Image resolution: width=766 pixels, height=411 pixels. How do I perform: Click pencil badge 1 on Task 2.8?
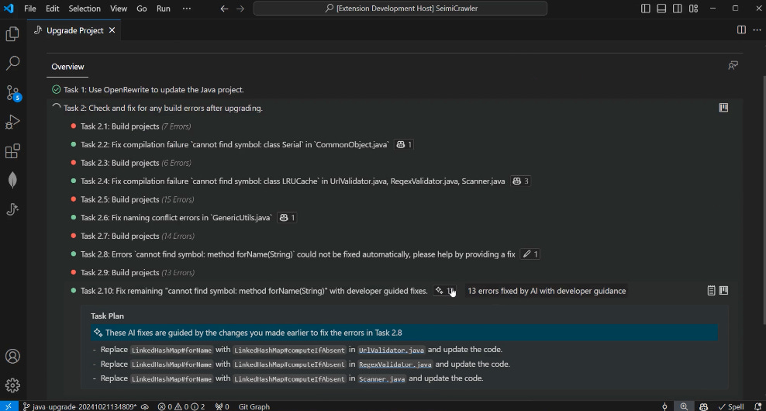pyautogui.click(x=530, y=254)
